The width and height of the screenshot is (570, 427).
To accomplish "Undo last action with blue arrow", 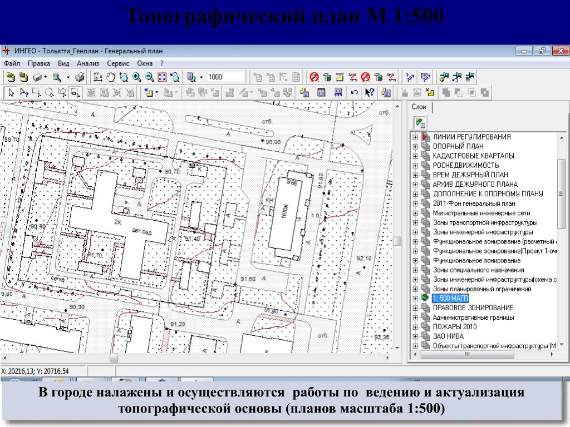I will pyautogui.click(x=355, y=93).
